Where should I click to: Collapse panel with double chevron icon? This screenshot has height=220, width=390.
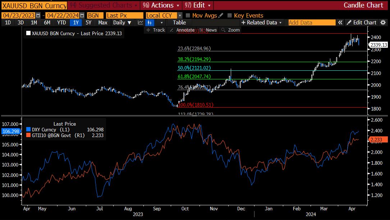coord(340,23)
